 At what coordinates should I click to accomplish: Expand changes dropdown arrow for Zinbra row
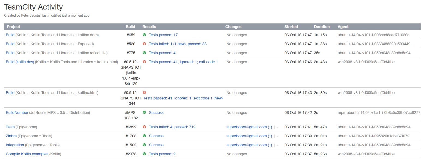pyautogui.click(x=277, y=136)
